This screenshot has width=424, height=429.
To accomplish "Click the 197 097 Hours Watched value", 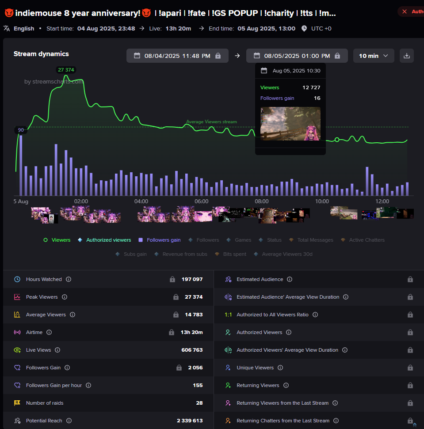I will (192, 279).
